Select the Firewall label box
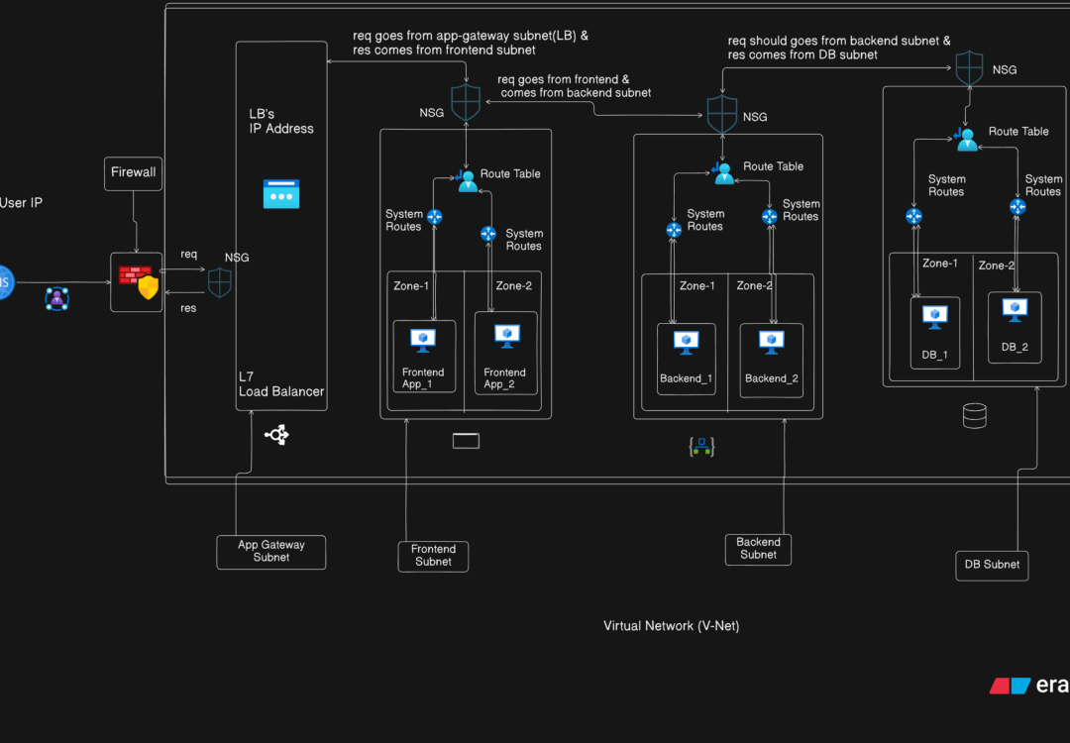Viewport: 1070px width, 743px height. point(133,173)
